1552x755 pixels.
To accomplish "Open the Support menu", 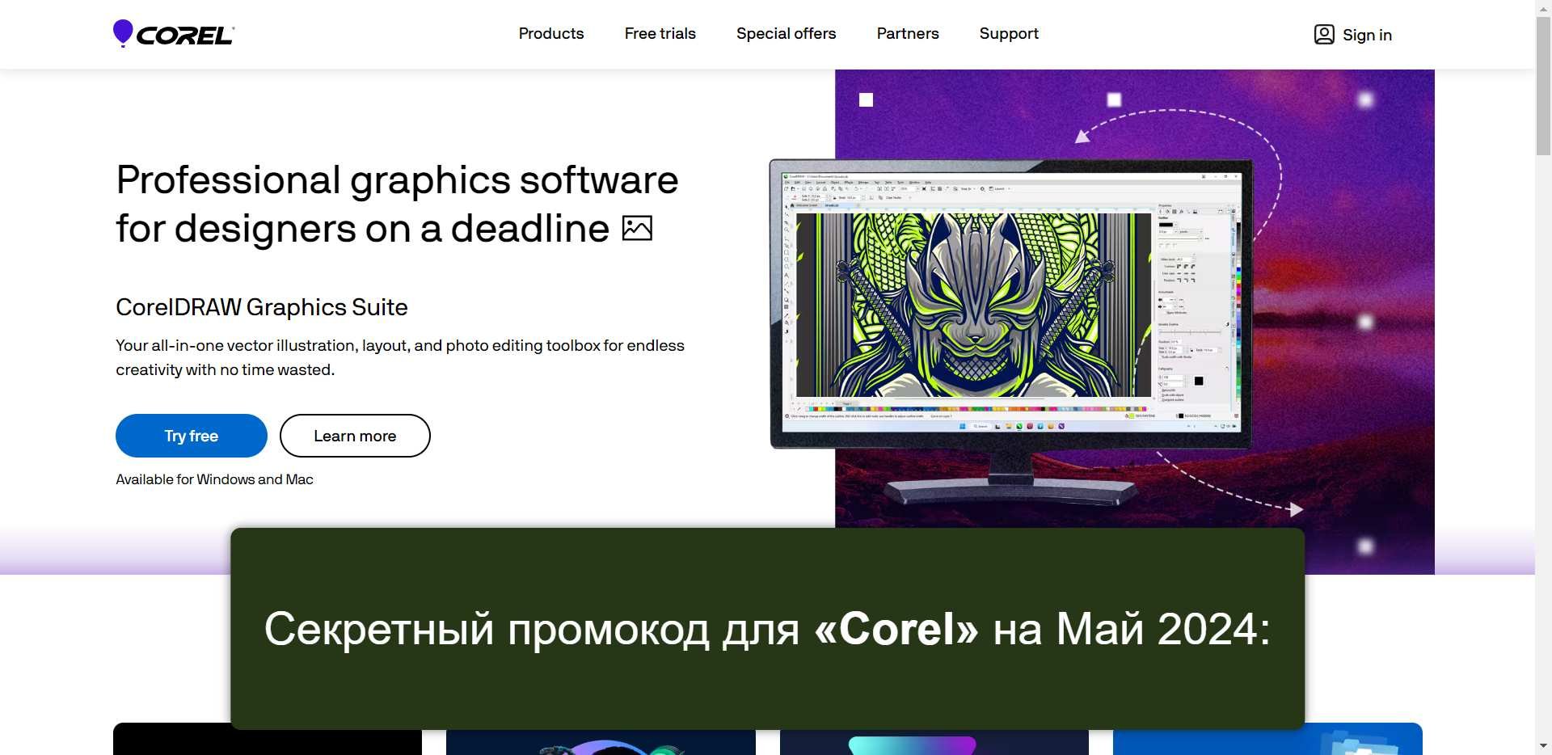I will [1009, 33].
